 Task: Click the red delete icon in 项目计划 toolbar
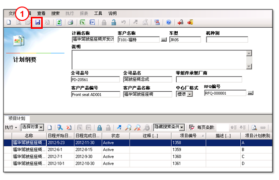[x=69, y=127]
